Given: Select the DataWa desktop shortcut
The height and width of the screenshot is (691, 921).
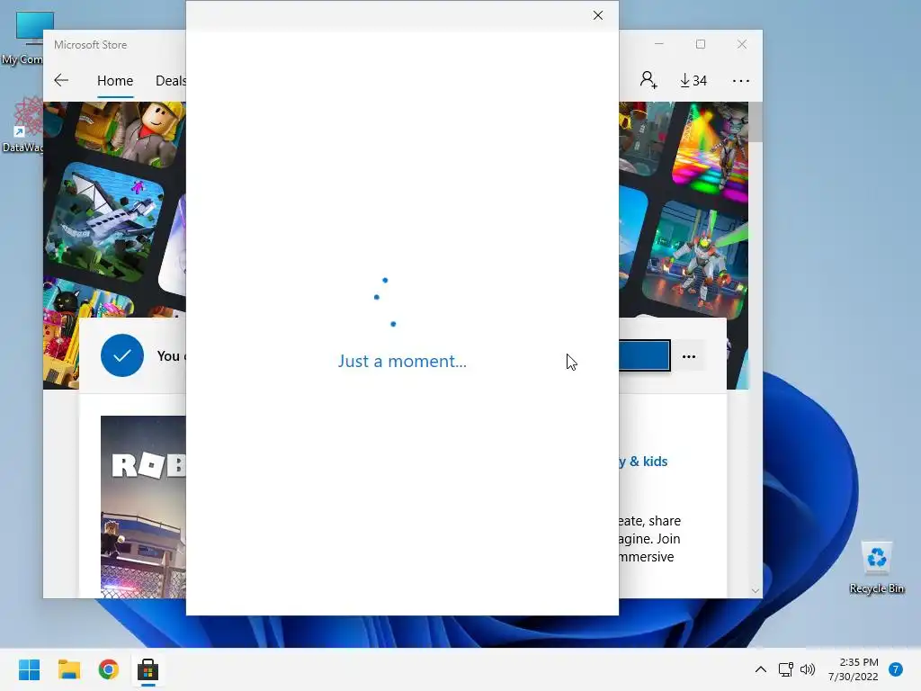Looking at the screenshot, I should click(x=23, y=124).
